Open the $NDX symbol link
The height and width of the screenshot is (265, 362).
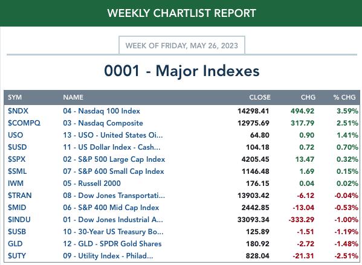tap(18, 111)
